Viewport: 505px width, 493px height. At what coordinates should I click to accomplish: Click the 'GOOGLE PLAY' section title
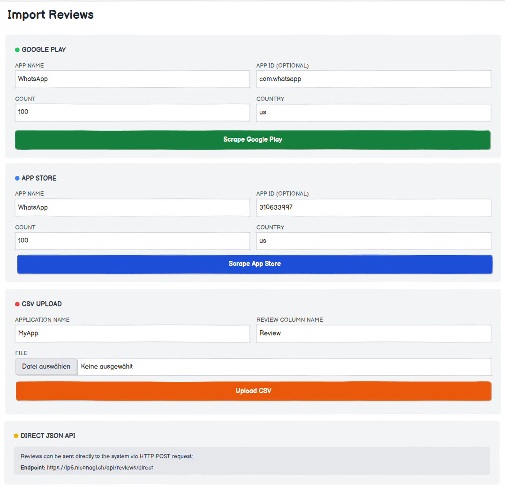(x=44, y=50)
